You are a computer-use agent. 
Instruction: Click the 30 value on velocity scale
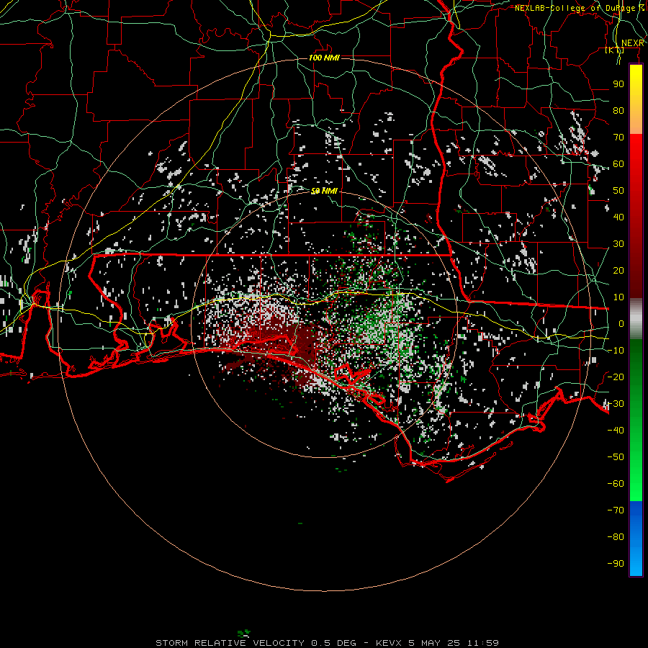[x=618, y=244]
